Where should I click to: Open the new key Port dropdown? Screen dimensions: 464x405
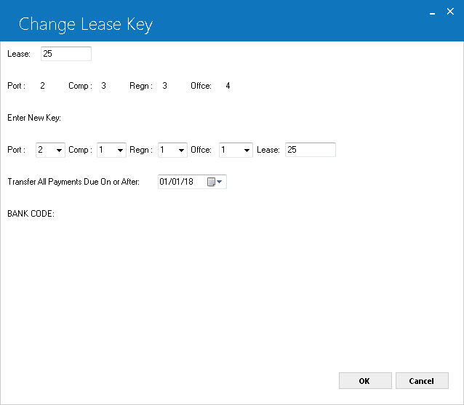pyautogui.click(x=50, y=150)
